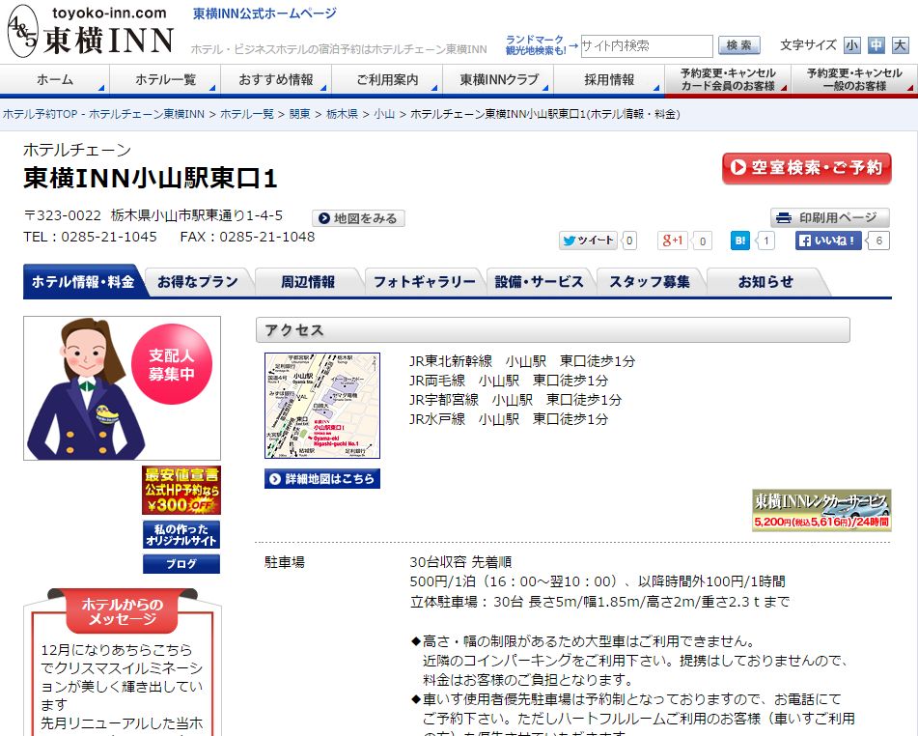
Task: Click the 東横INNレンタカーサービス banner
Action: click(821, 510)
